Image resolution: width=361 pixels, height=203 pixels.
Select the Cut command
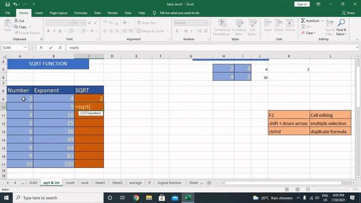19,21
